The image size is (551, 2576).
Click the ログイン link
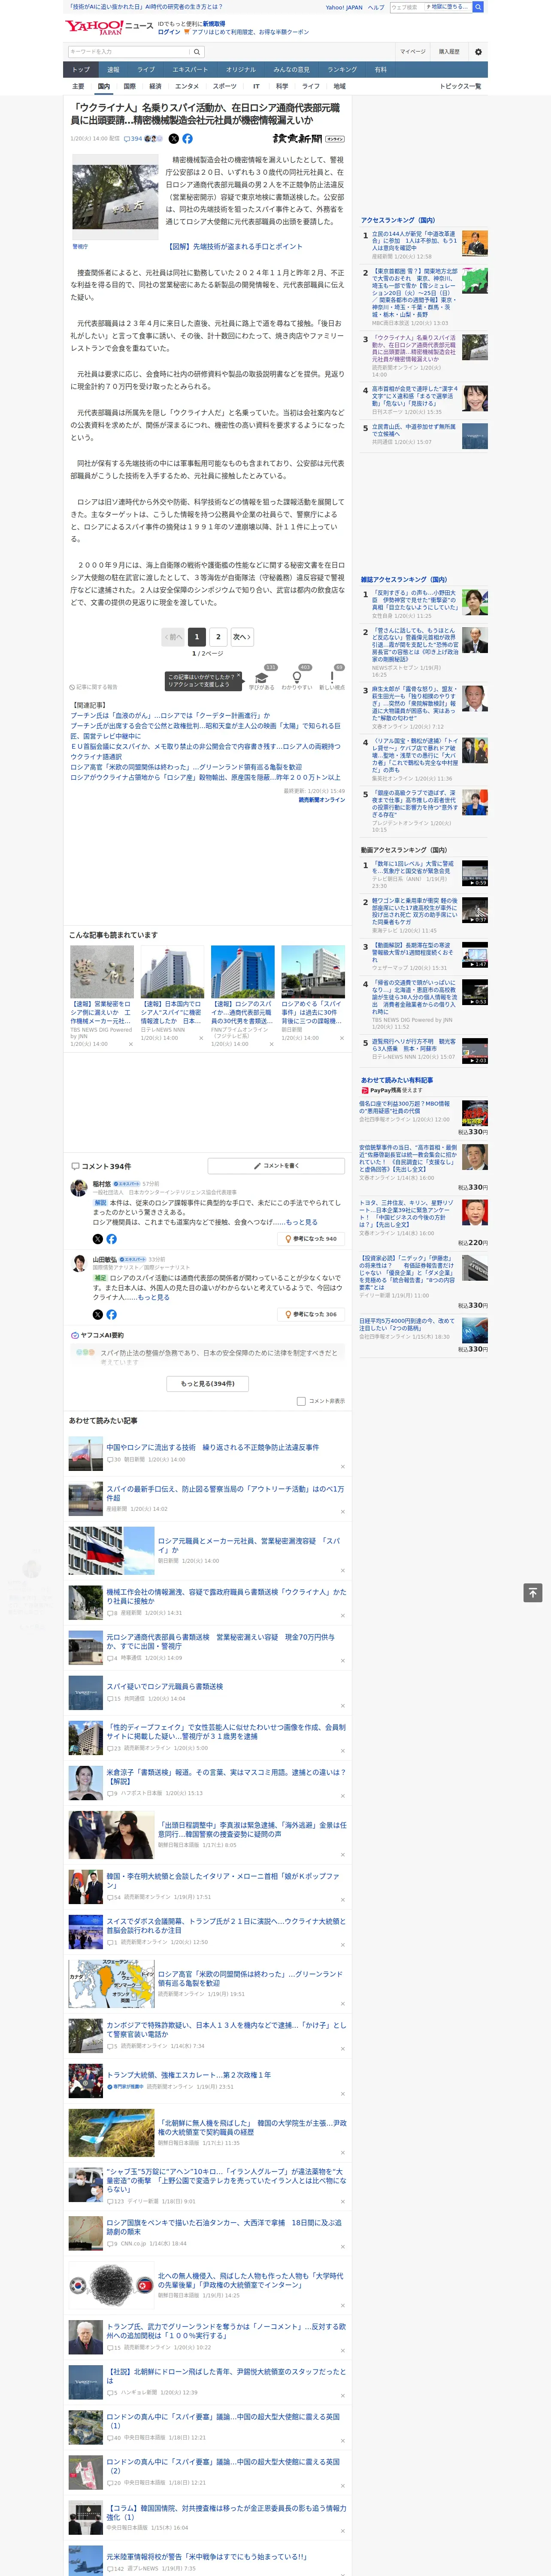169,32
